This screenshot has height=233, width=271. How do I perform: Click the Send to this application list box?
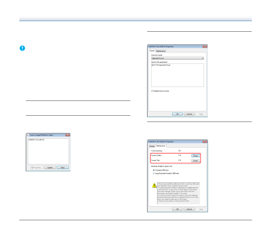[178, 75]
